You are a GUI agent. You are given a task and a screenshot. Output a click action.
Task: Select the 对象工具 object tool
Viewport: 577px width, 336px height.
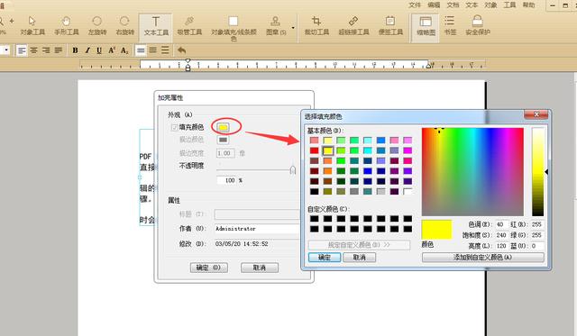pyautogui.click(x=32, y=26)
